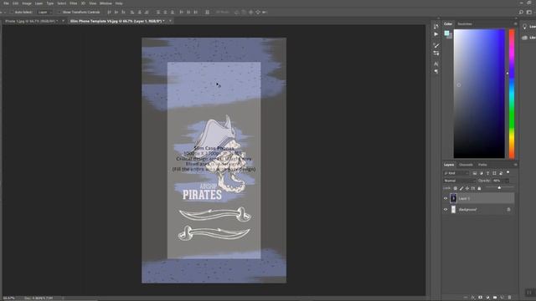Pick a color in the color field

479,94
